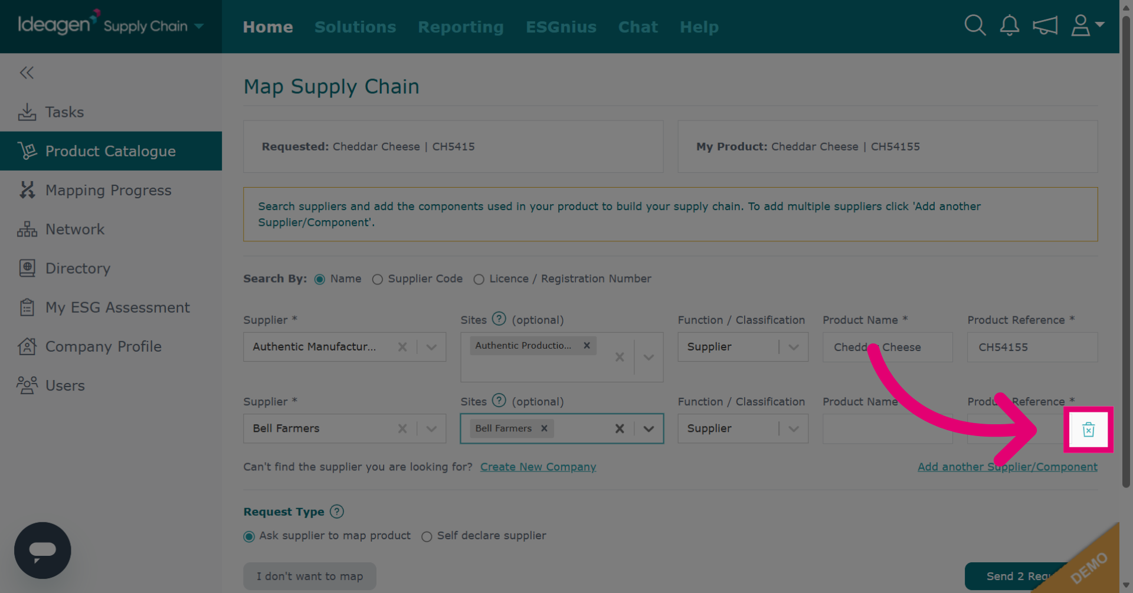Open the Solutions menu
The image size is (1133, 593).
click(355, 27)
